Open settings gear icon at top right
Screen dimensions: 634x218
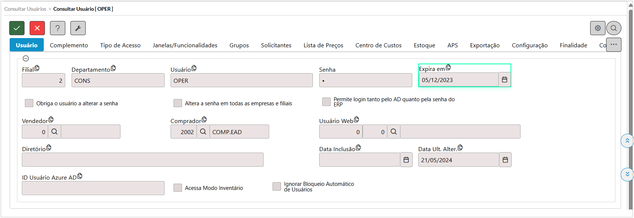tap(598, 28)
